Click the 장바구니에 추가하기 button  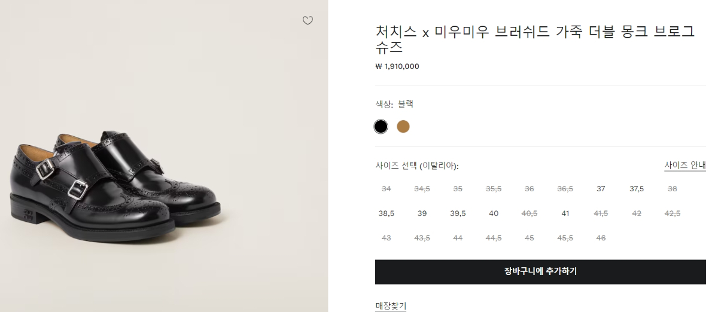(x=540, y=272)
